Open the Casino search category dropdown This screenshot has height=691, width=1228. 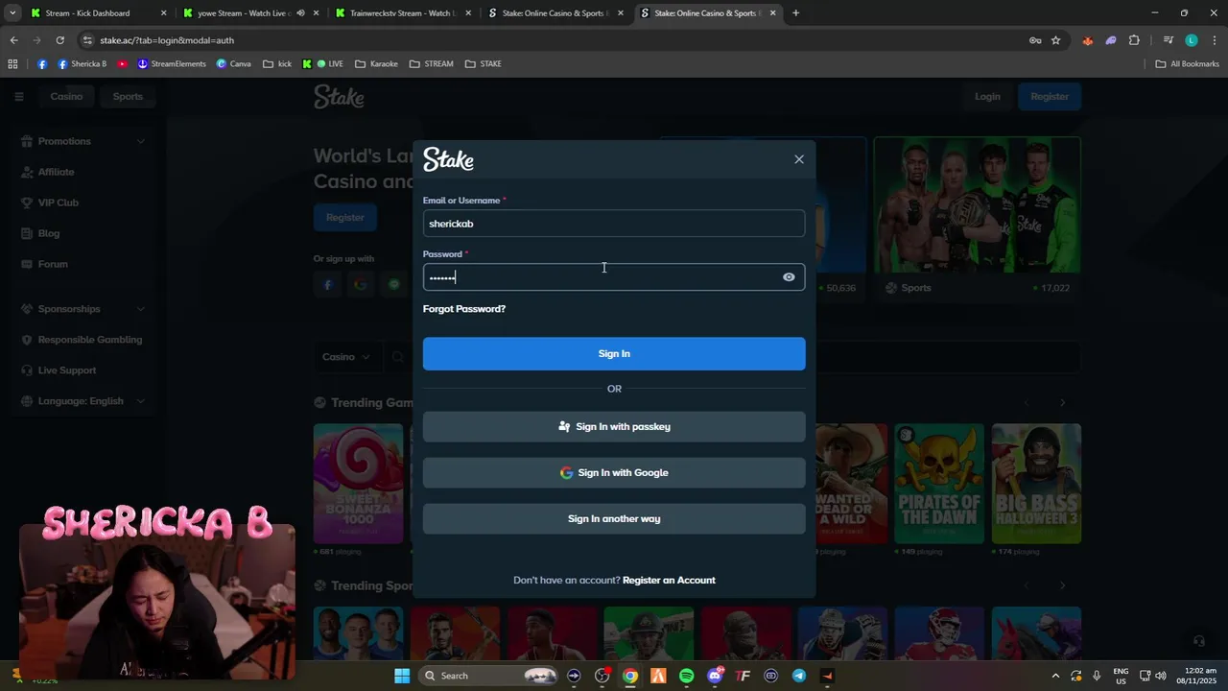click(346, 357)
